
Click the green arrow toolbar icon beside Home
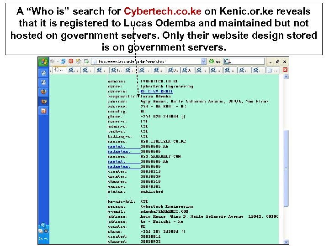[86, 61]
